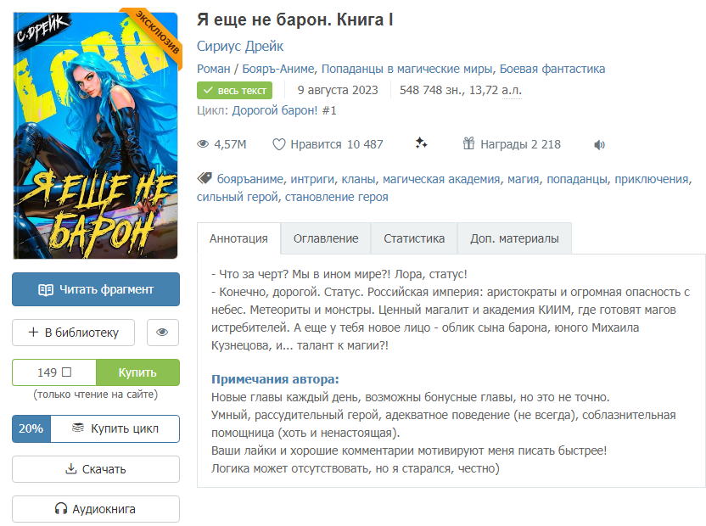Click the headphones Audiobook button

tap(96, 509)
